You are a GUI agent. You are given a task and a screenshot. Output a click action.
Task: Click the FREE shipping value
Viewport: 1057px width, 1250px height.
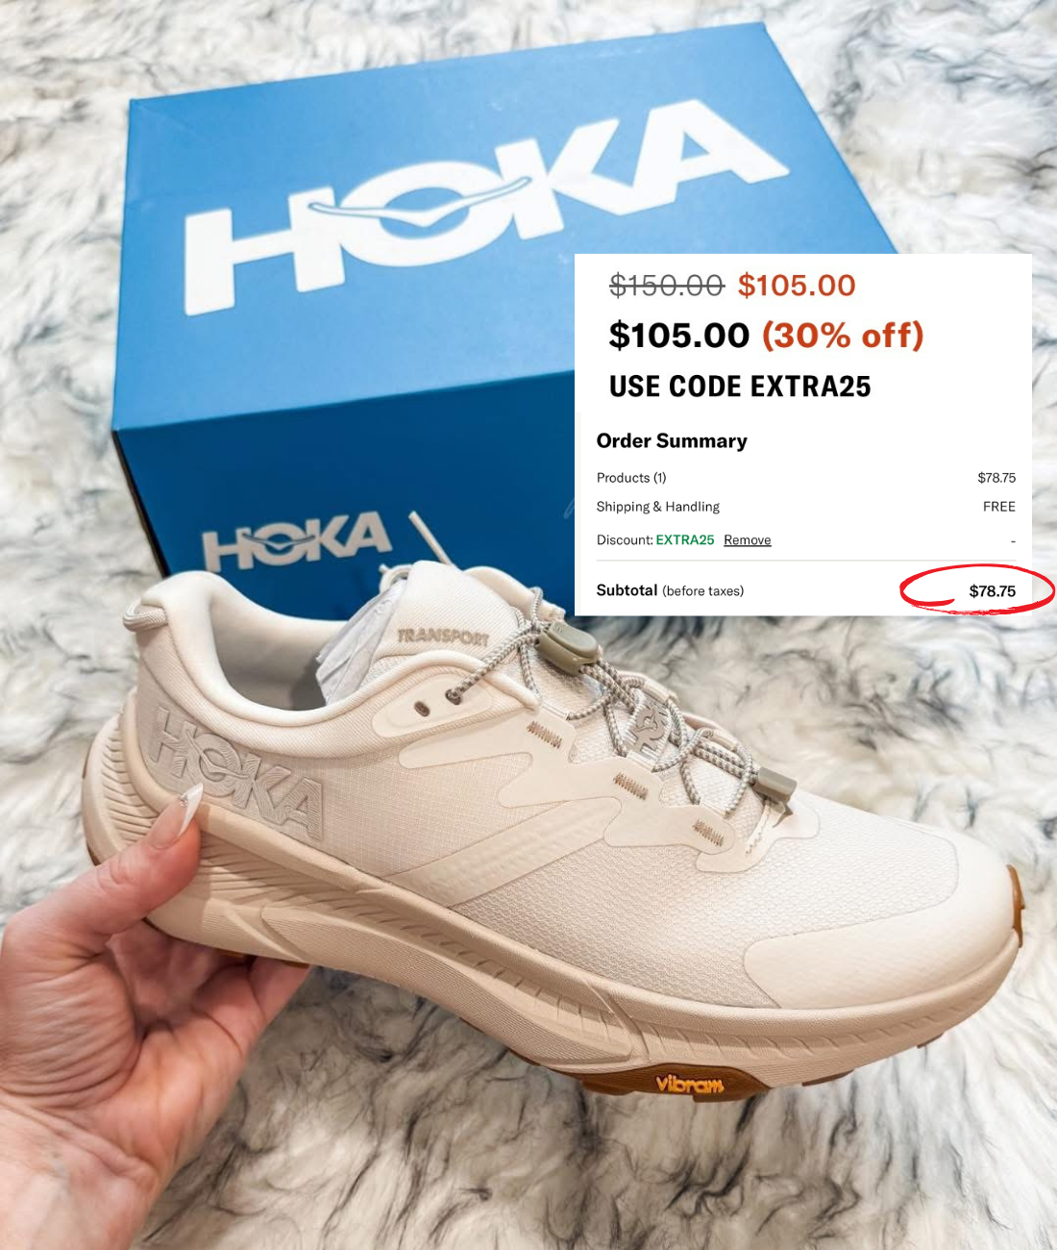point(999,507)
